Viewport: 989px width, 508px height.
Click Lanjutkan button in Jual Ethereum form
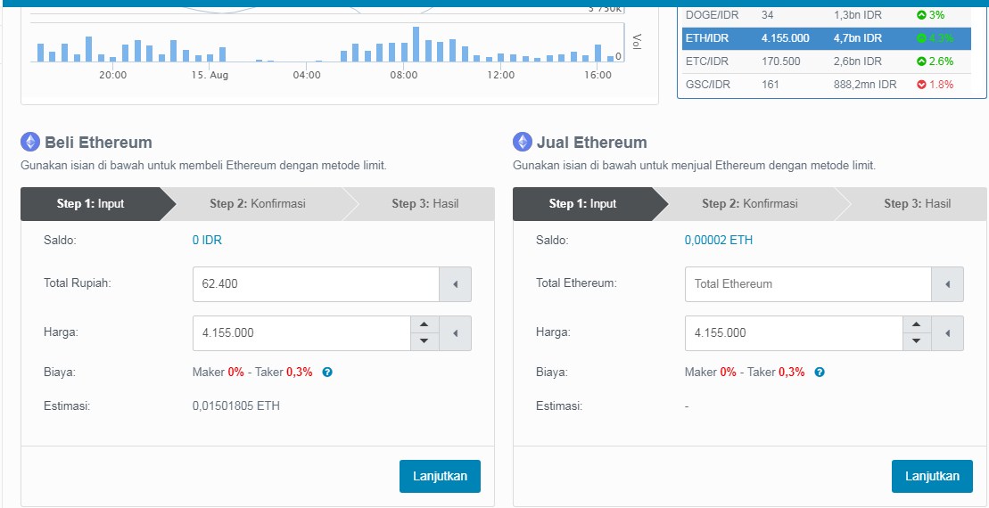point(932,476)
